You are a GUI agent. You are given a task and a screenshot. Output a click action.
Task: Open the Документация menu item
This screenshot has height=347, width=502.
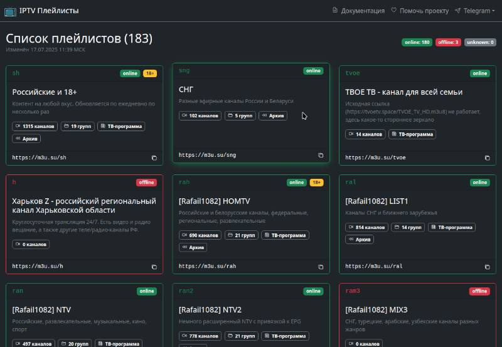(x=358, y=11)
